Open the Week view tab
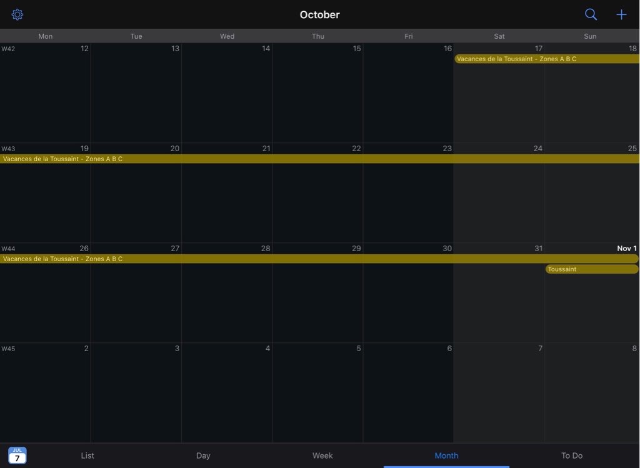This screenshot has height=468, width=640. (322, 456)
